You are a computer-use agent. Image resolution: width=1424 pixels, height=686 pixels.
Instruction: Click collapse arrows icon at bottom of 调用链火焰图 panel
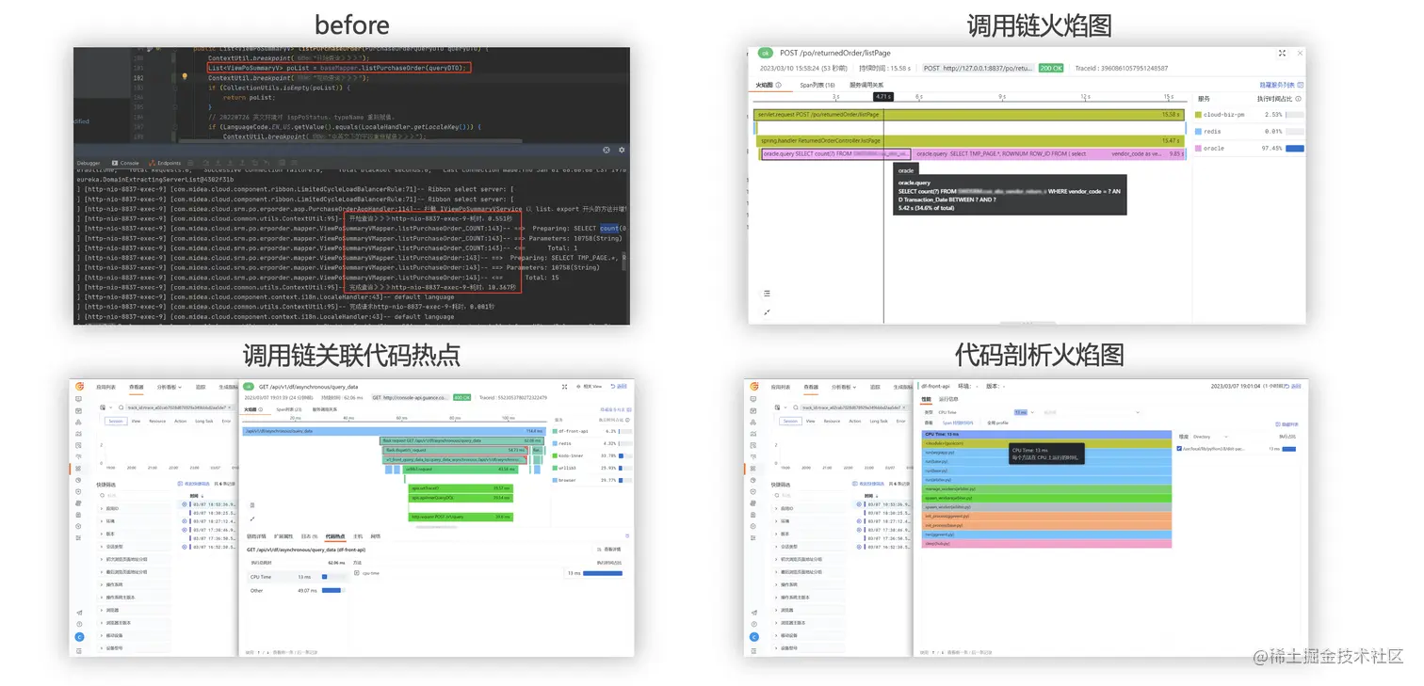(768, 311)
